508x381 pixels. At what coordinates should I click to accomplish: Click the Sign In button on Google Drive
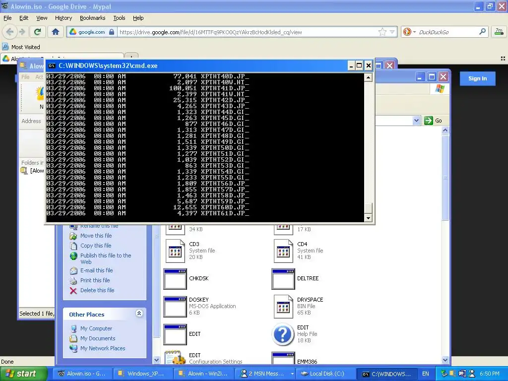click(477, 78)
